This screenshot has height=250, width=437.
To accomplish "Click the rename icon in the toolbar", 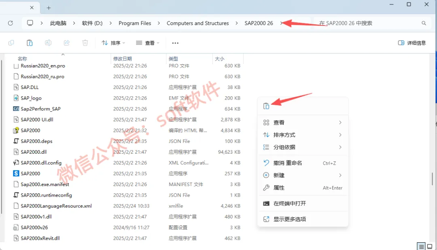I will [x=48, y=43].
